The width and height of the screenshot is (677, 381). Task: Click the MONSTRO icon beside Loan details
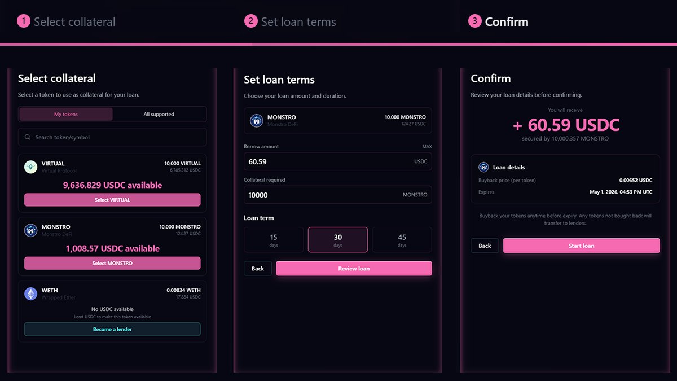[x=483, y=167]
